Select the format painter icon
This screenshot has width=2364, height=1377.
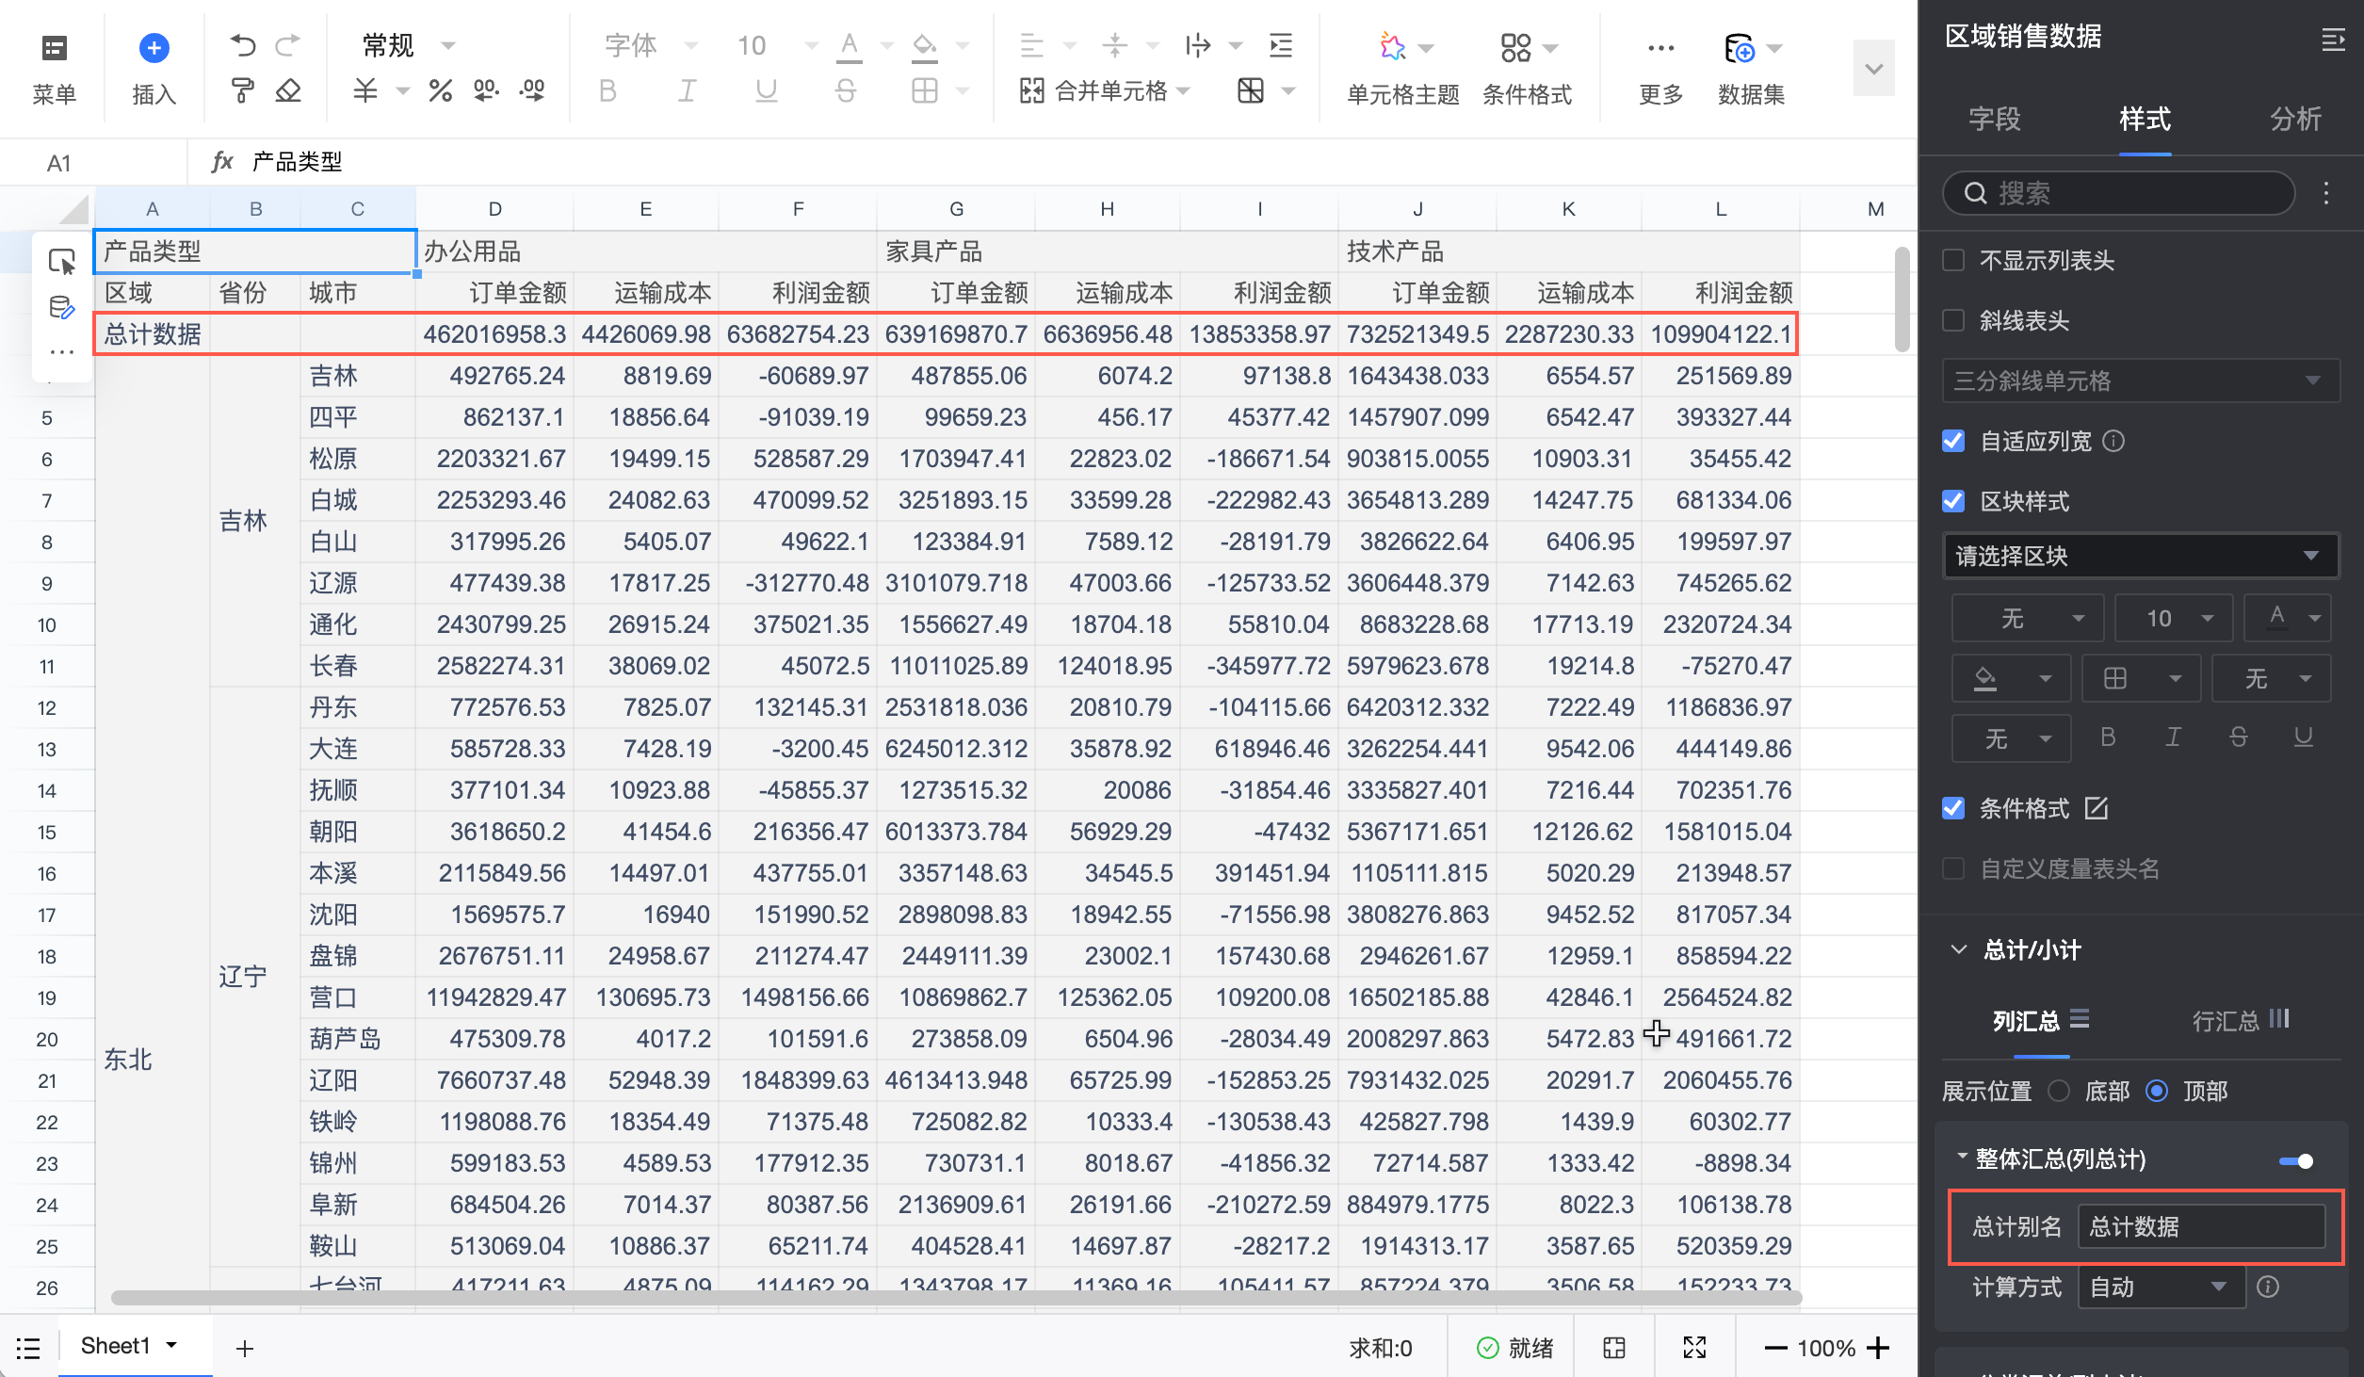[242, 91]
